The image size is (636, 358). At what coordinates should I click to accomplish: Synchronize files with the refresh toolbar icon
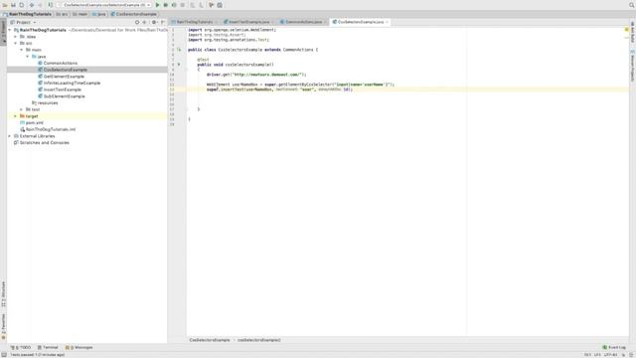point(22,5)
